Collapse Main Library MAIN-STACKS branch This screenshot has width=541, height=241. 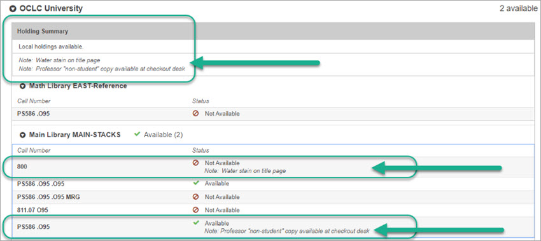pos(23,135)
